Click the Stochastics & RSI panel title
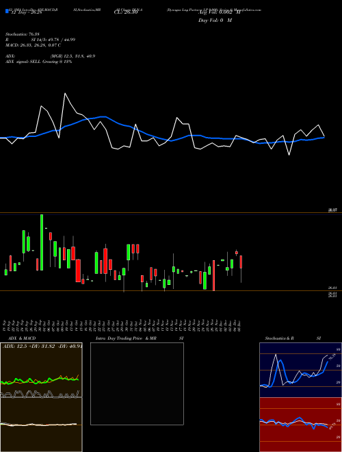This screenshot has height=452, width=342. tap(293, 338)
